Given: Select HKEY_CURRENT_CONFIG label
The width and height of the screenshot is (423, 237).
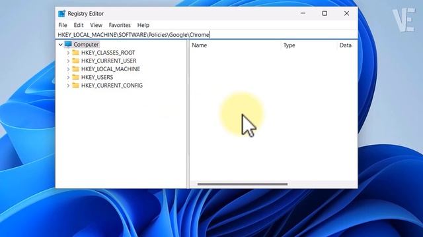Looking at the screenshot, I should pyautogui.click(x=112, y=86).
